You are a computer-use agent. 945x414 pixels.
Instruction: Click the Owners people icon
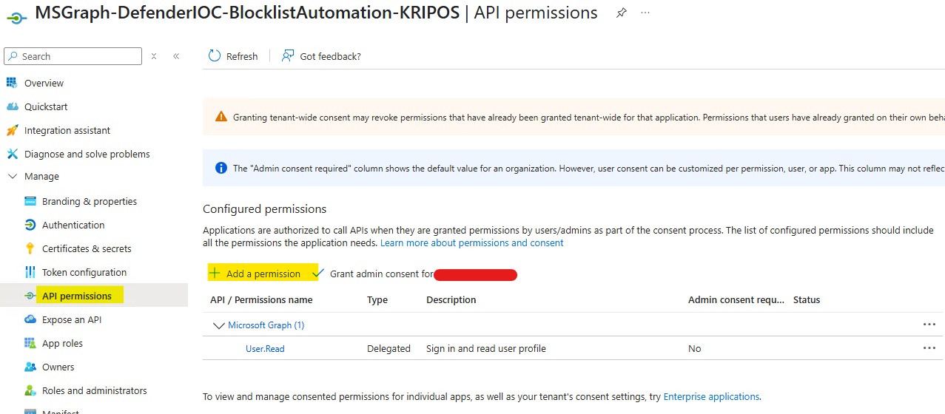[30, 367]
